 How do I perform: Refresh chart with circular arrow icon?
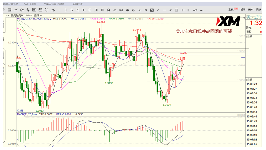pyautogui.click(x=46, y=10)
